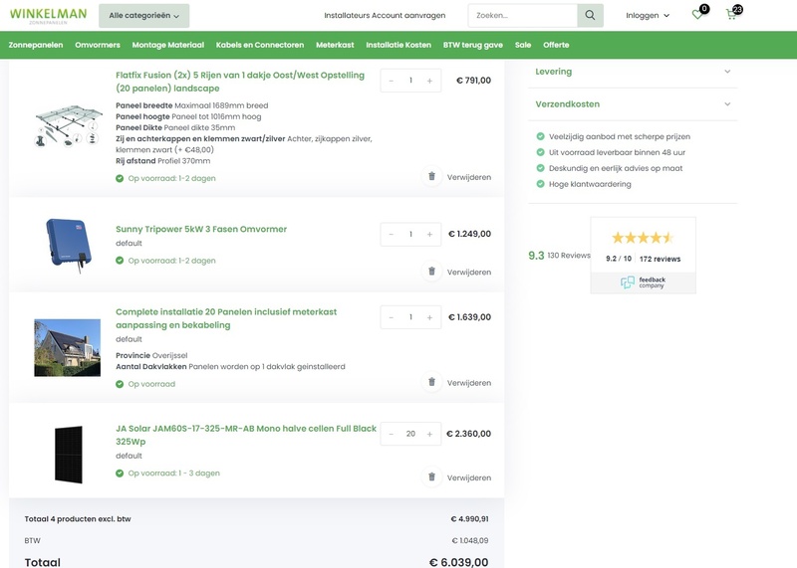This screenshot has width=797, height=568.
Task: Open the Omvormers menu item
Action: click(98, 45)
